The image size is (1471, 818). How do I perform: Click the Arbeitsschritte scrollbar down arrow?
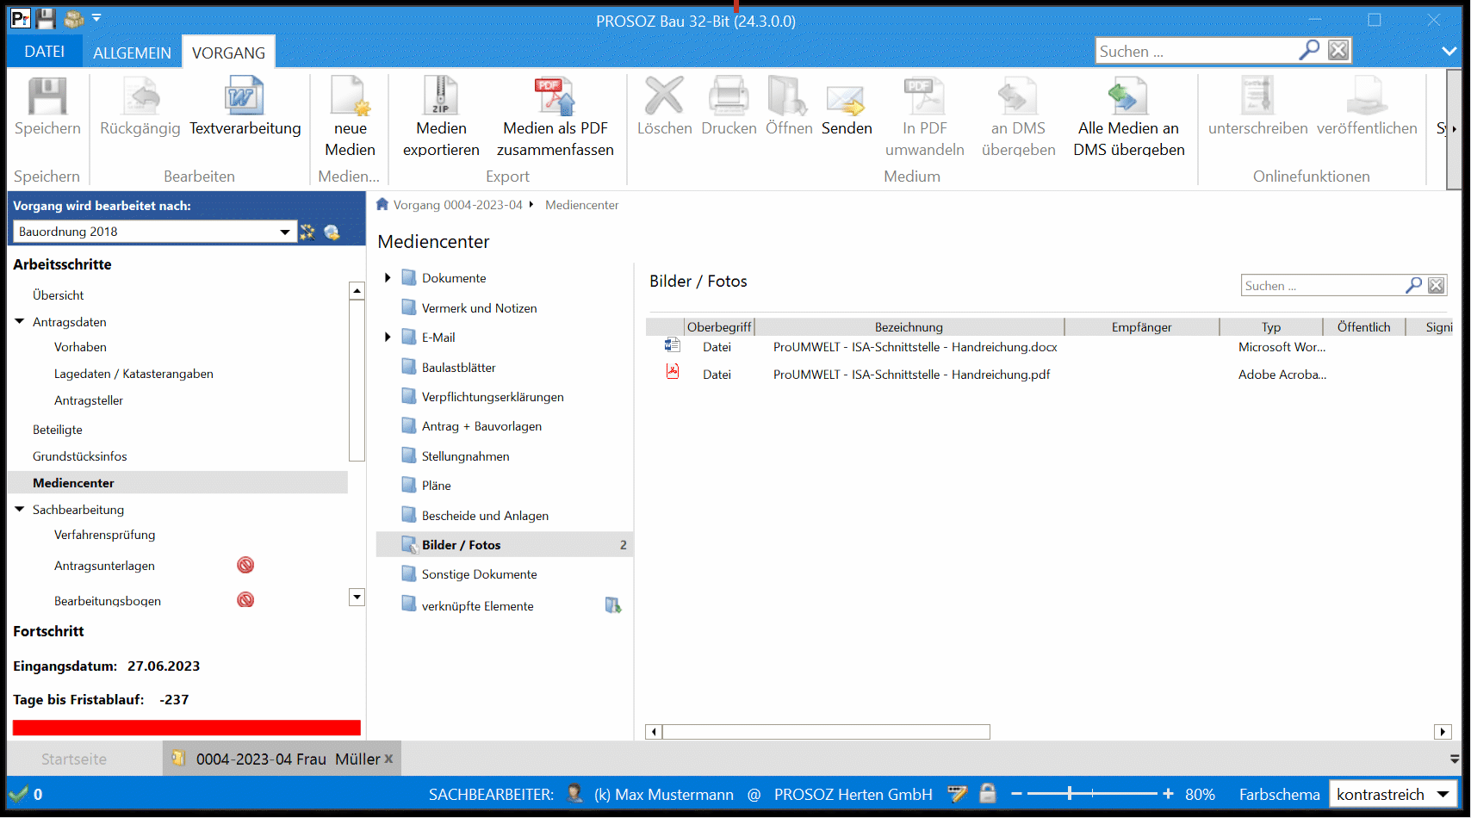357,597
